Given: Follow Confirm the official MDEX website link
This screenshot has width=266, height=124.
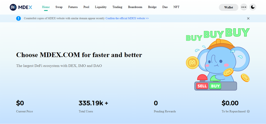Looking at the screenshot, I should click(x=127, y=18).
